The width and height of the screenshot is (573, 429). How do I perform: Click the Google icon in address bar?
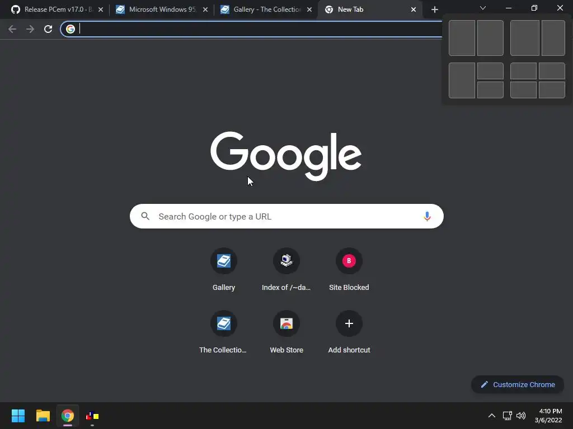click(x=71, y=29)
